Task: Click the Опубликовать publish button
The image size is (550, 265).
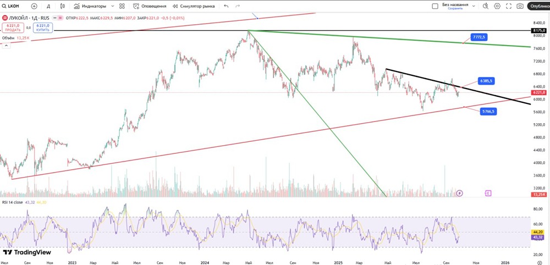Action: coord(539,6)
